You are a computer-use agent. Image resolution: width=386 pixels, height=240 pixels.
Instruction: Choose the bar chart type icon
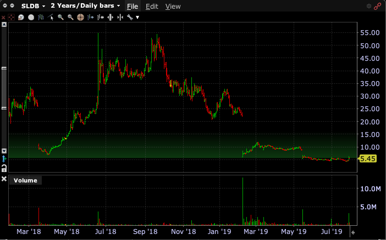(41, 17)
